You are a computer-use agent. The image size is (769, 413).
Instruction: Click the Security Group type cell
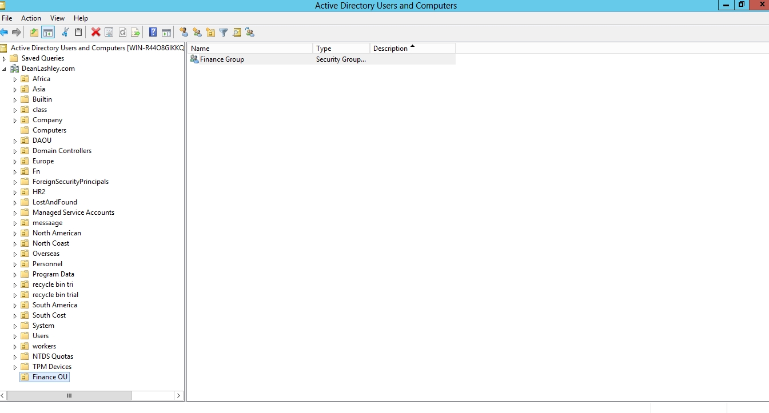pos(341,59)
